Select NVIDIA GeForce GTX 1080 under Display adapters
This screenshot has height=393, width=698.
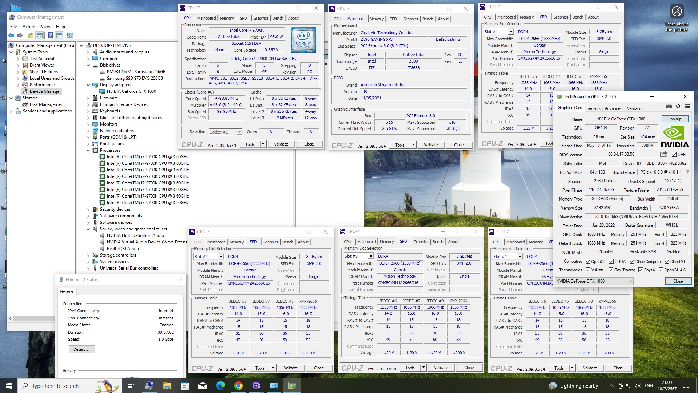point(131,91)
